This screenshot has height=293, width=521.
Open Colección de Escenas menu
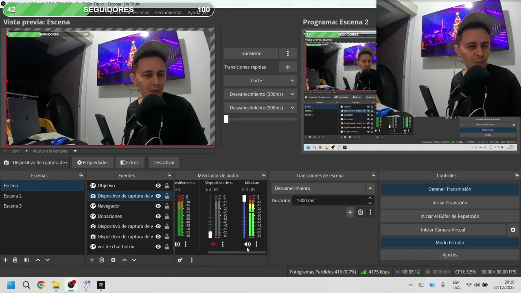[127, 13]
